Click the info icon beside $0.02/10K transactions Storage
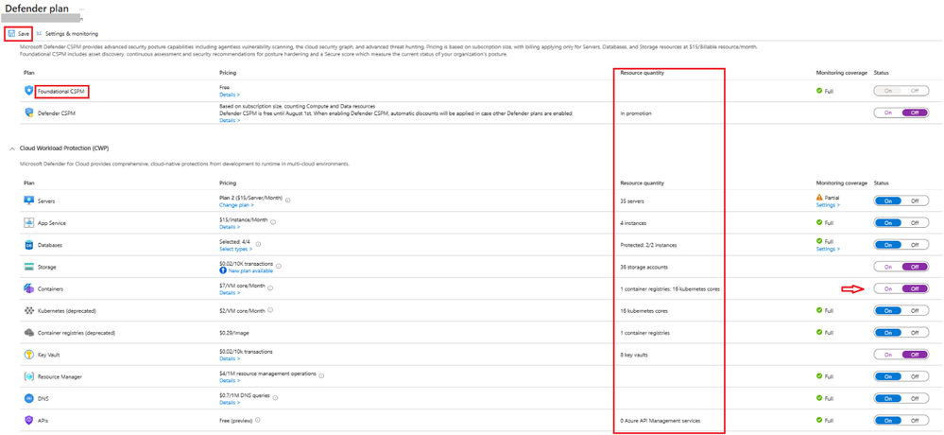The width and height of the screenshot is (944, 435). coord(279,265)
